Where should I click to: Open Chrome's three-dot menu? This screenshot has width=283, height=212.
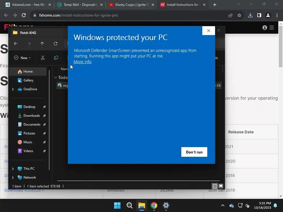pos(277,15)
